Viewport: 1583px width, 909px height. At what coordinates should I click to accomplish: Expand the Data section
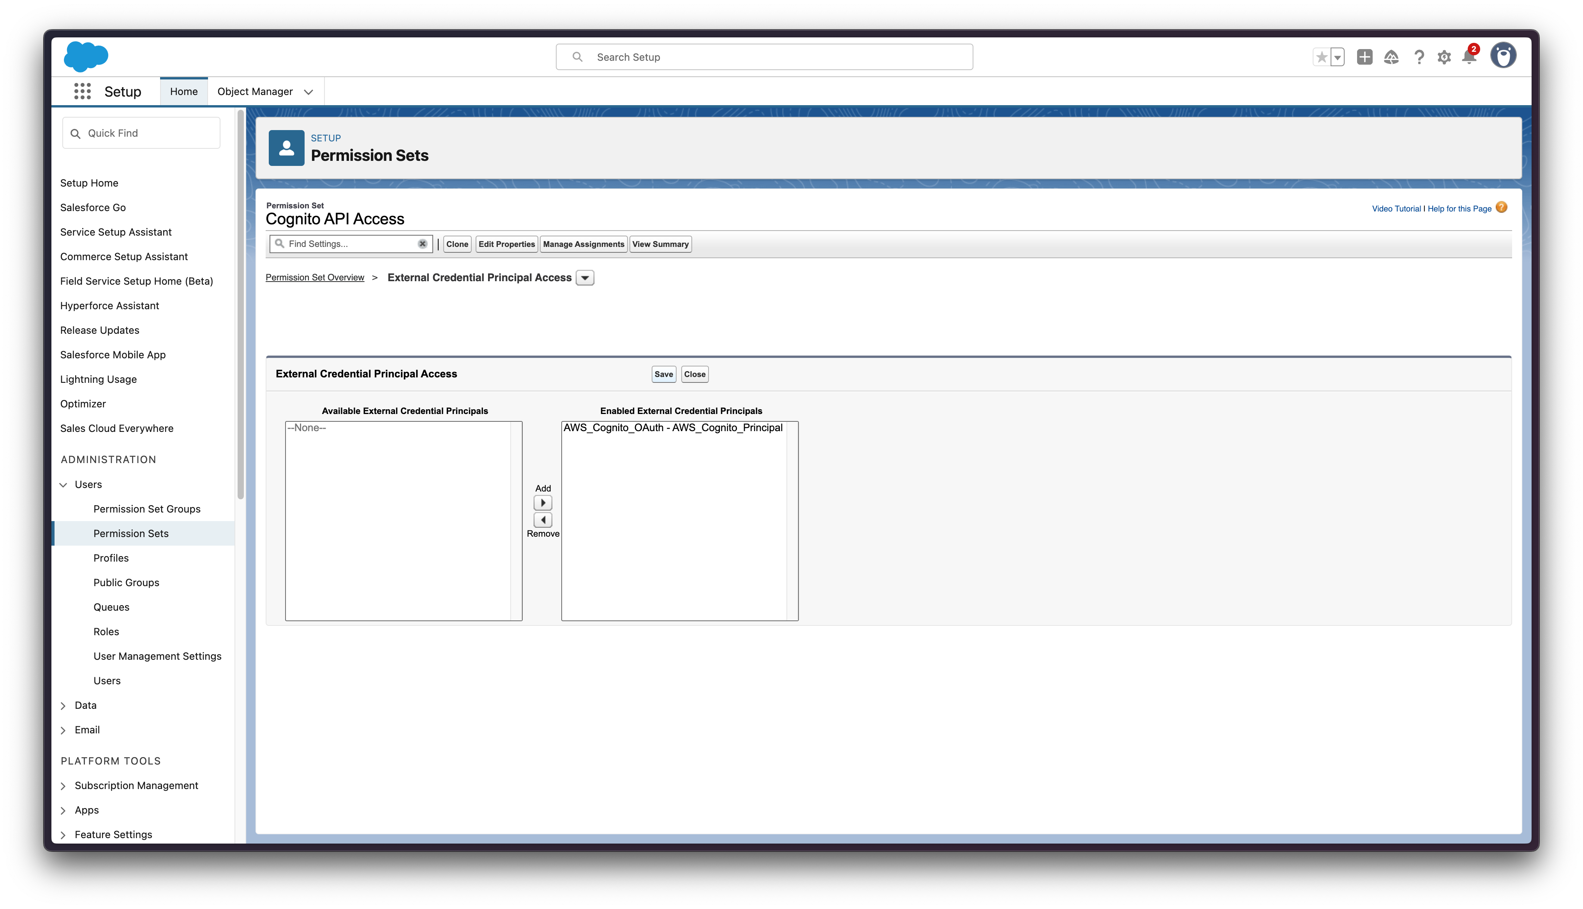pyautogui.click(x=63, y=706)
